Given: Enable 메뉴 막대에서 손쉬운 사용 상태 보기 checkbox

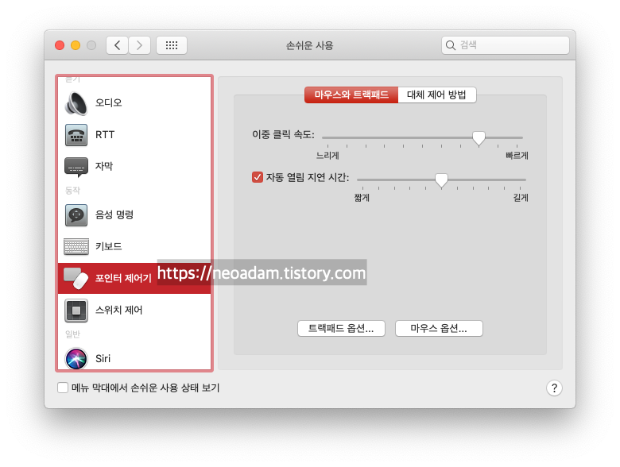Looking at the screenshot, I should (x=63, y=388).
